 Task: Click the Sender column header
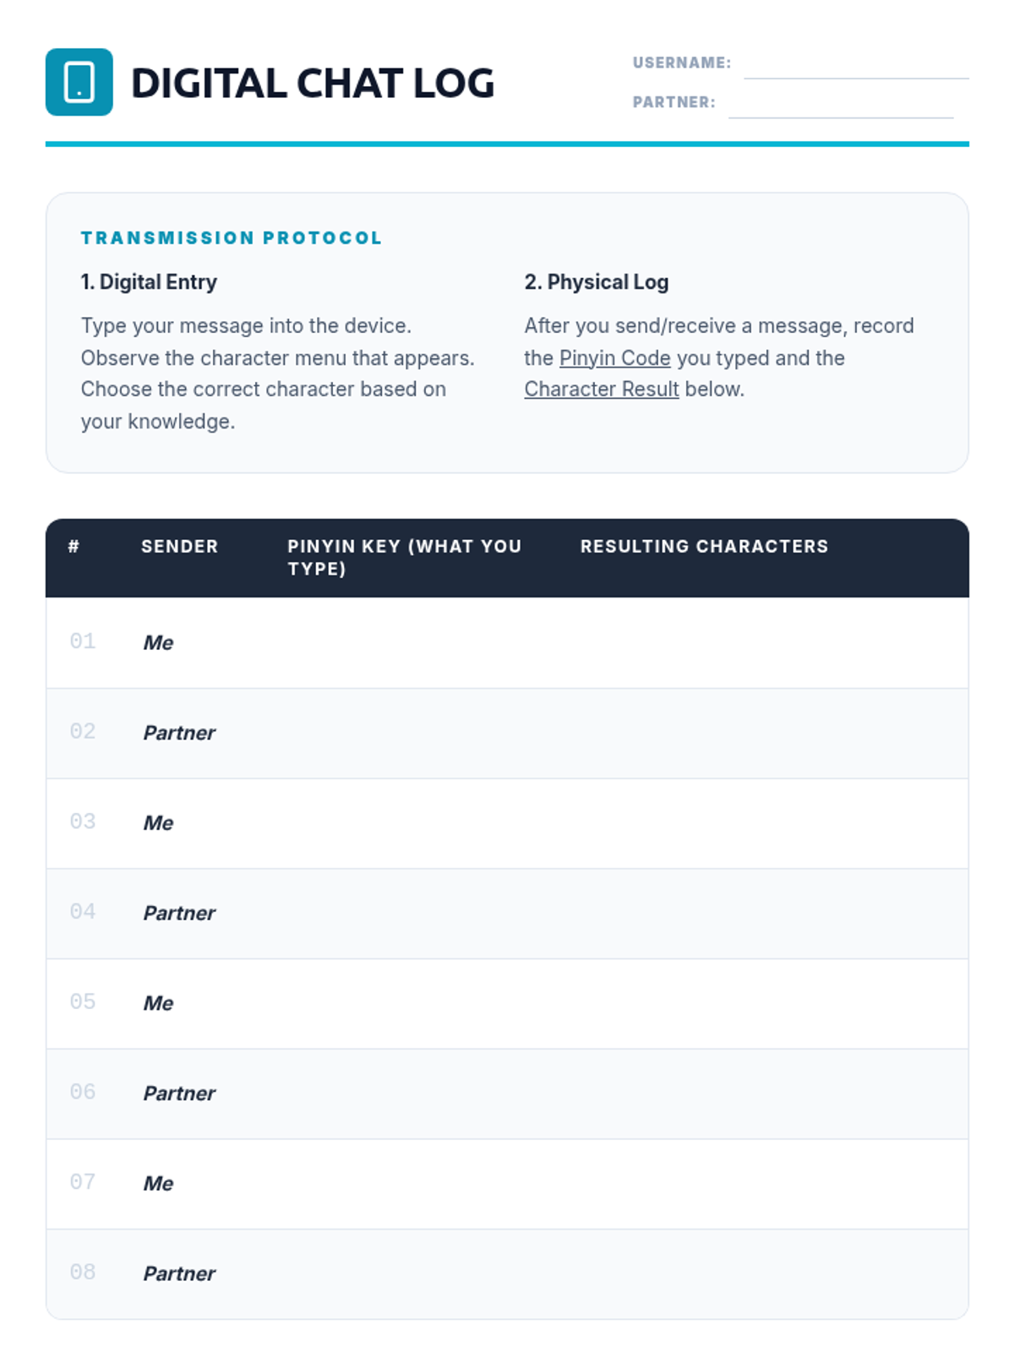click(179, 547)
